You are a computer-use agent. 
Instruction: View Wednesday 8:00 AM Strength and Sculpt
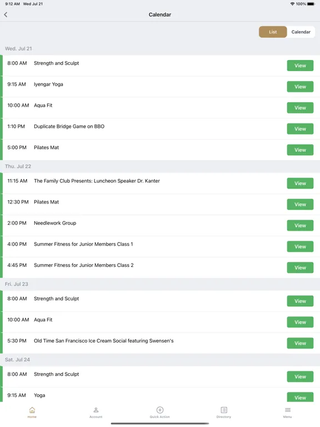[300, 66]
